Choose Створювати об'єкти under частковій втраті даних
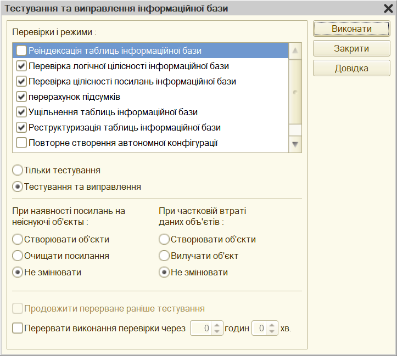 tap(164, 239)
